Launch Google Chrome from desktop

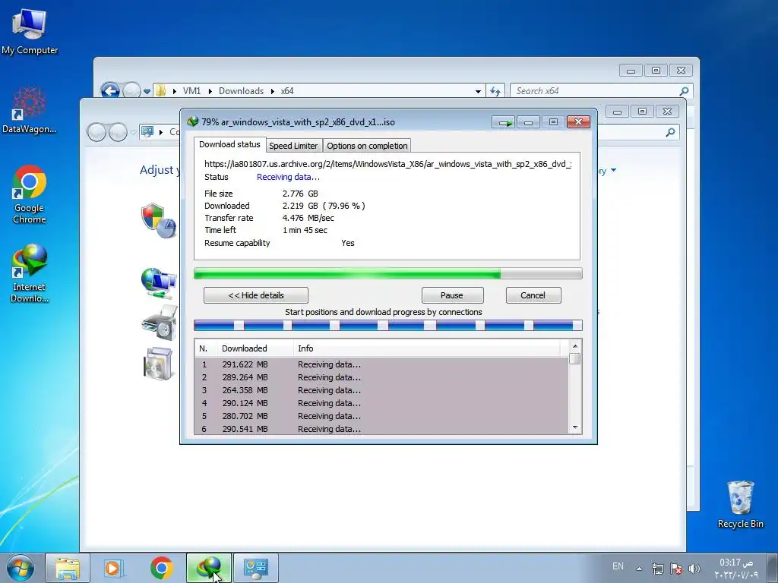pos(30,194)
